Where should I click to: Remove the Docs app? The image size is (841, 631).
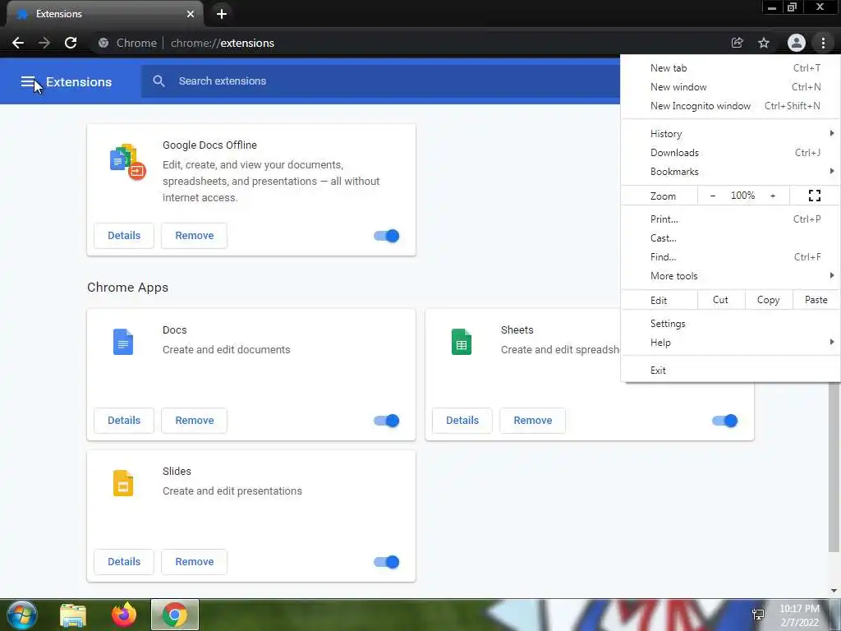(x=194, y=421)
